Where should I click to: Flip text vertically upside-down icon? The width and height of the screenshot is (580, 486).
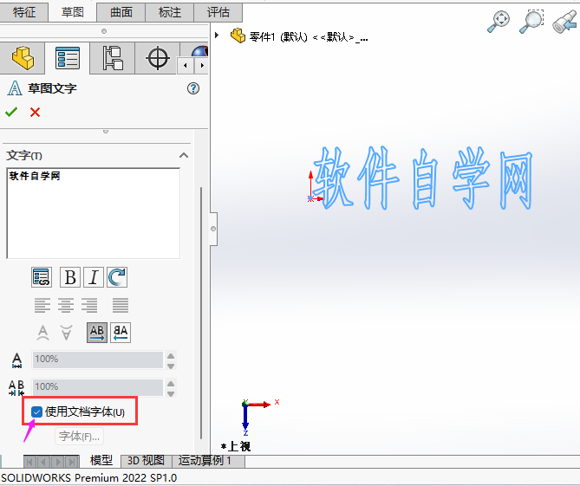[66, 333]
